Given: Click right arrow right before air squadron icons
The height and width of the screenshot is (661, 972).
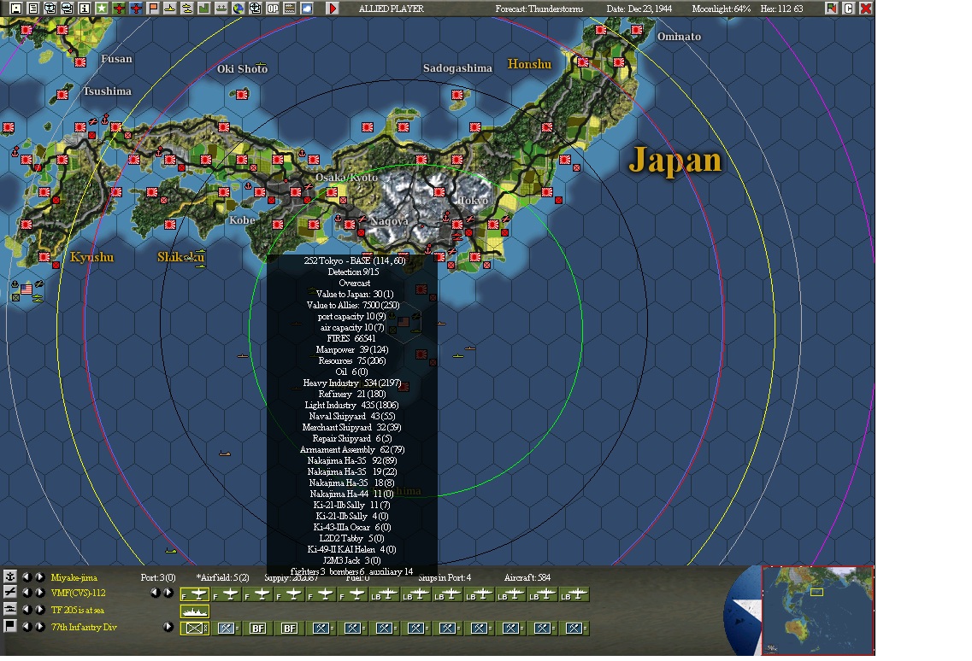Looking at the screenshot, I should tap(168, 593).
